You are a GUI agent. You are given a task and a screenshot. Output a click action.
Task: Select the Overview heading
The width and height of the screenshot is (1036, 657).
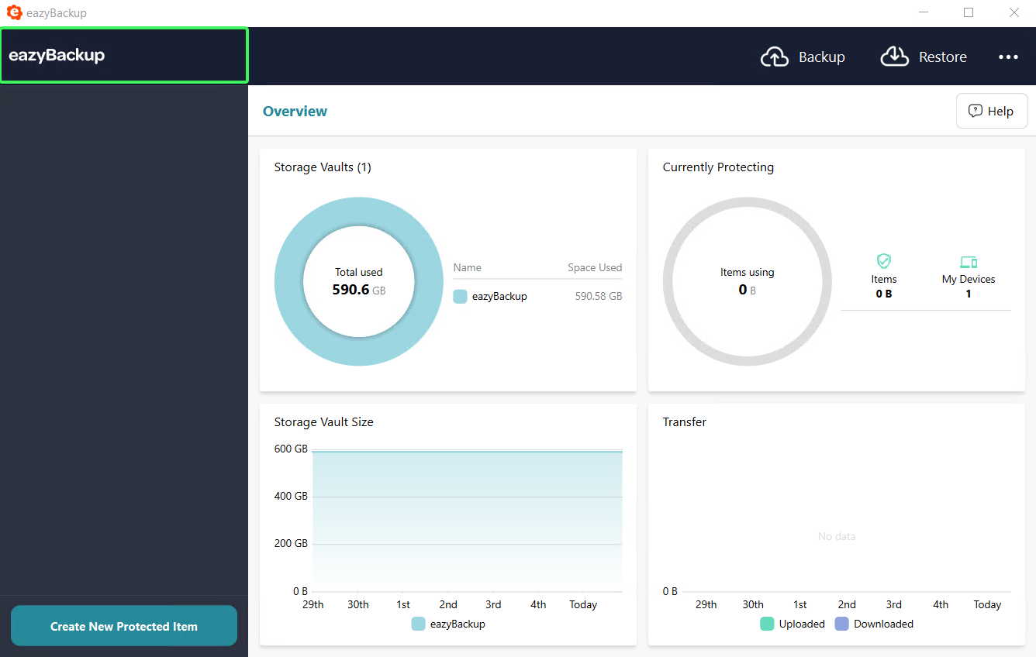(295, 111)
